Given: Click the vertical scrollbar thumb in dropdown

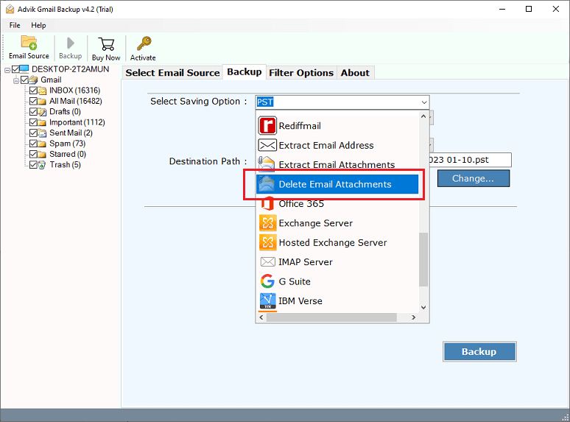Looking at the screenshot, I should (423, 259).
